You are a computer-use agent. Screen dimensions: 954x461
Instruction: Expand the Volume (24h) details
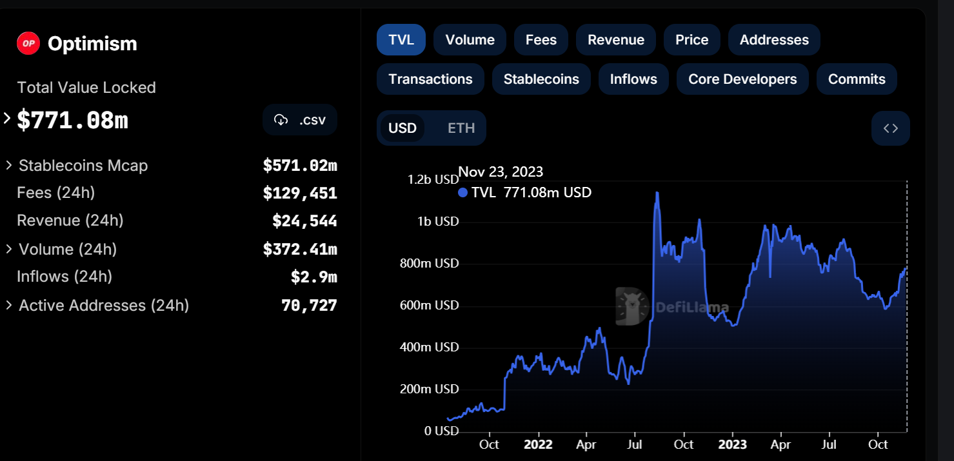click(x=9, y=249)
